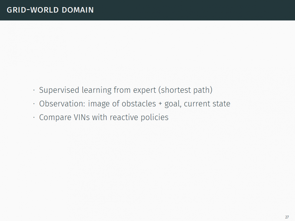Click the slide number 27
The width and height of the screenshot is (295, 221).
pyautogui.click(x=287, y=217)
